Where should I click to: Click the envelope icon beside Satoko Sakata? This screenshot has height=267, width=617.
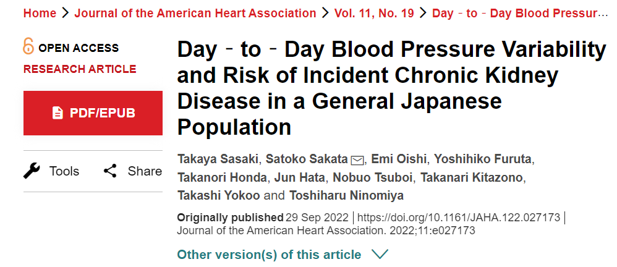(357, 160)
